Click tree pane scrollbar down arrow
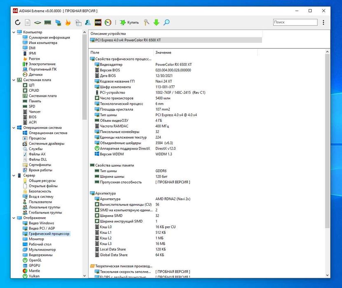342x288 pixels. pyautogui.click(x=84, y=276)
